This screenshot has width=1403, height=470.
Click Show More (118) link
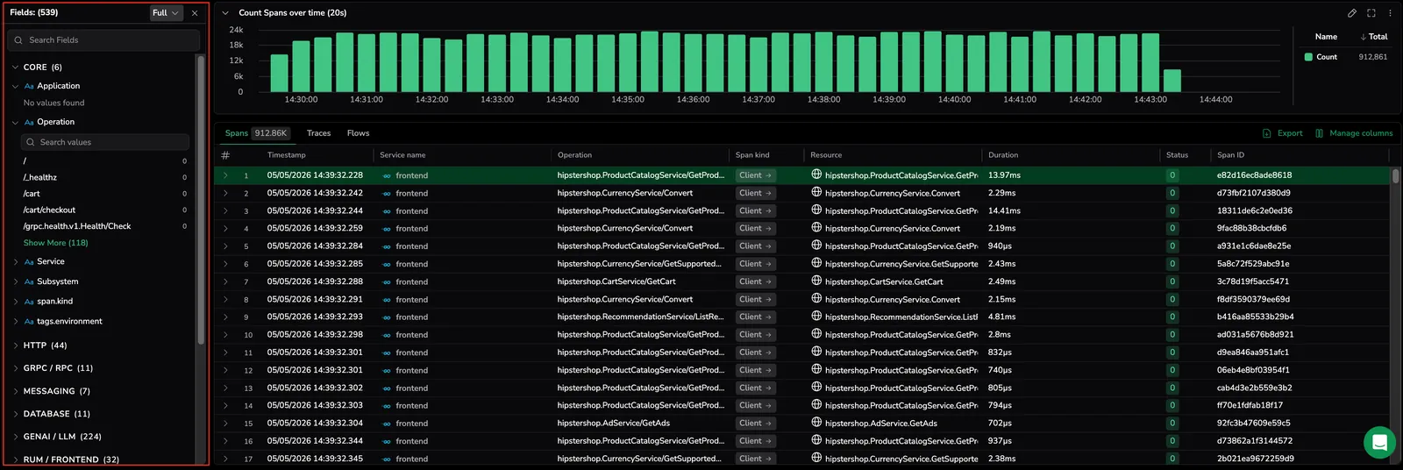tap(55, 243)
